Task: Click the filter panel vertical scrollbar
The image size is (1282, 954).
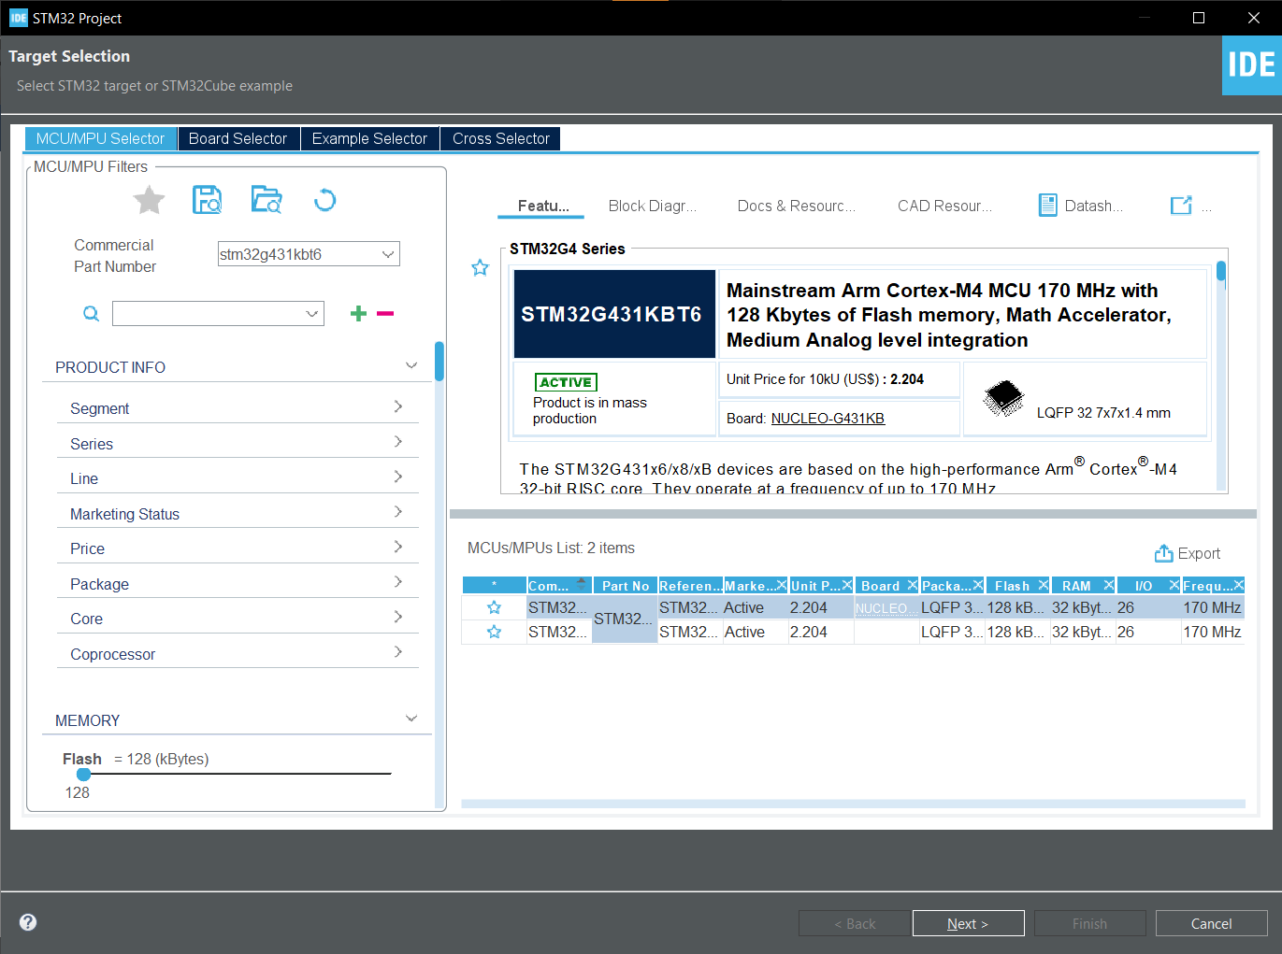Action: [x=439, y=361]
